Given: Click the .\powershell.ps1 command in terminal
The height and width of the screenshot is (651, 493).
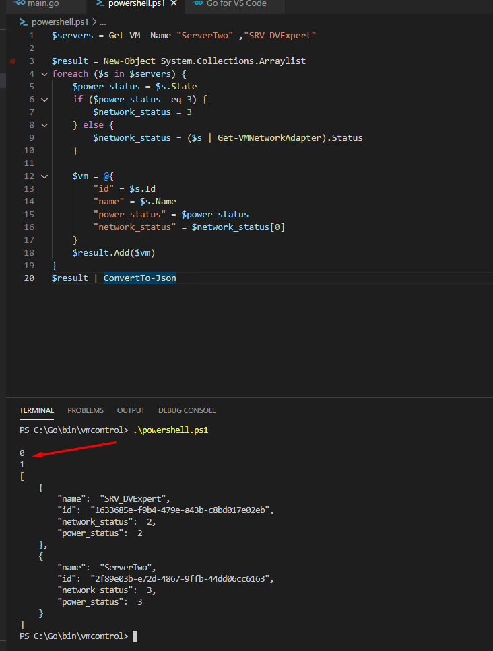Looking at the screenshot, I should 171,430.
